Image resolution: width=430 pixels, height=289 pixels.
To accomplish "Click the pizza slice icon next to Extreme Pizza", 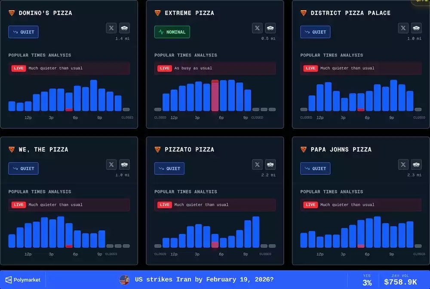I will 157,13.
